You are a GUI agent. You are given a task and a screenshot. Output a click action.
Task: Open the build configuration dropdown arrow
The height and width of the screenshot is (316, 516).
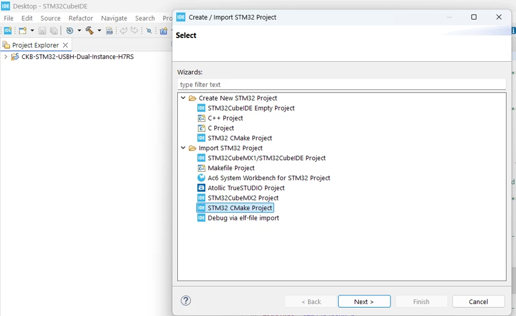79,31
